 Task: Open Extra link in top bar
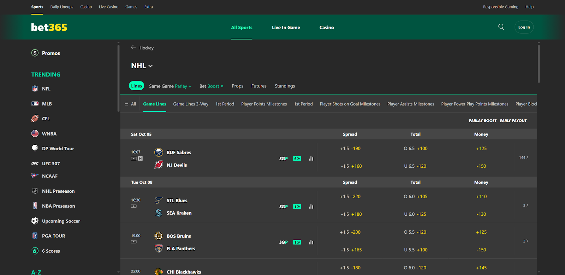pos(149,7)
